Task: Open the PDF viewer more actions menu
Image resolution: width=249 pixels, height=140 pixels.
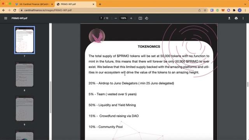Action: click(243, 18)
